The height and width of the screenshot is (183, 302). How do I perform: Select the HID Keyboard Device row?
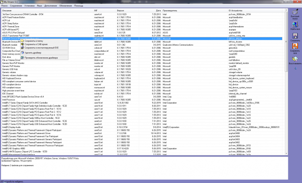click(142, 78)
